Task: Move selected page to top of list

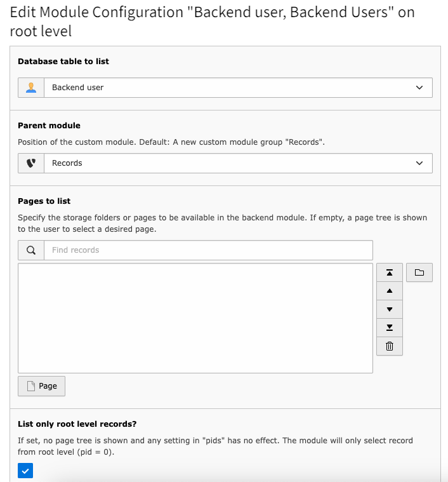Action: click(x=390, y=272)
